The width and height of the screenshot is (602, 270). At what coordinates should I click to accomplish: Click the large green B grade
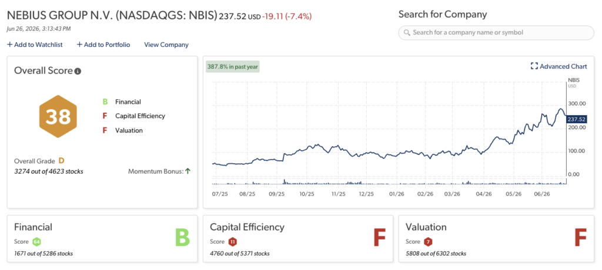coord(183,237)
